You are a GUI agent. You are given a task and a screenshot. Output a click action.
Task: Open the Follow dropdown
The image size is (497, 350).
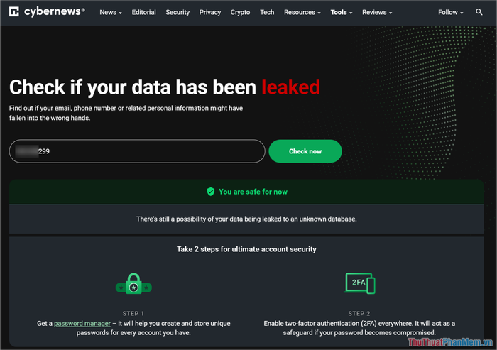pyautogui.click(x=450, y=12)
